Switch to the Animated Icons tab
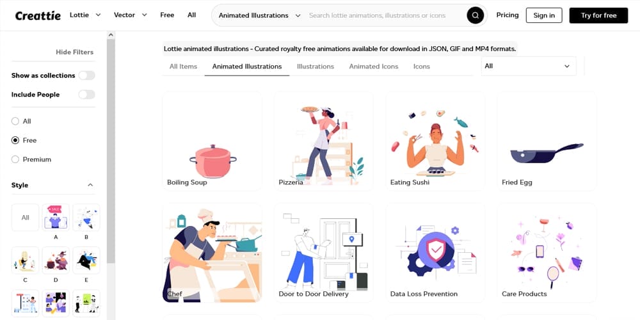This screenshot has width=640, height=320. coord(374,67)
